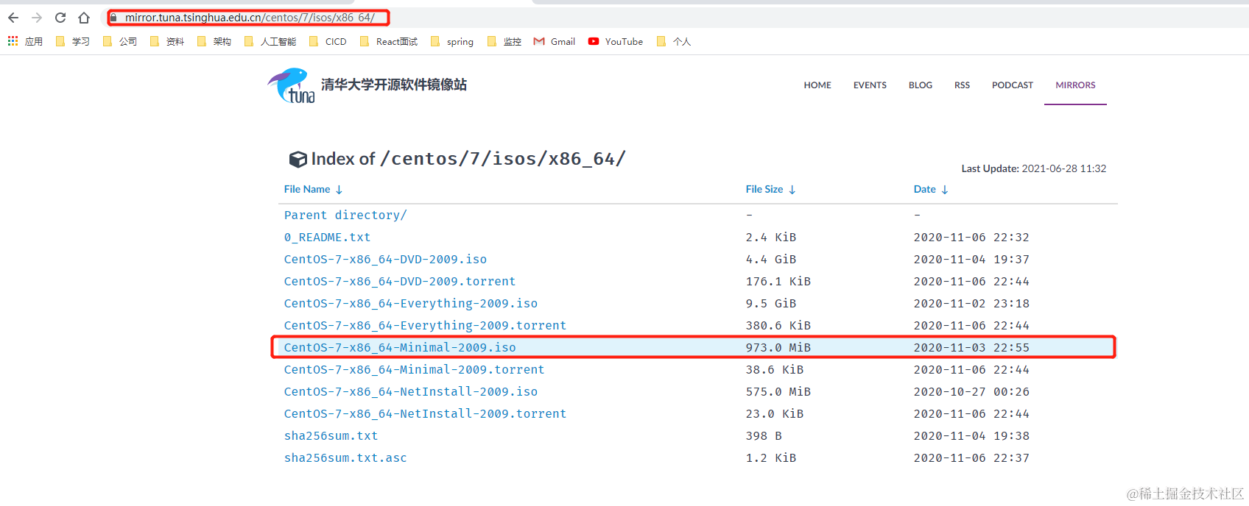Click the box icon beside Index of
1249x506 pixels.
click(298, 159)
